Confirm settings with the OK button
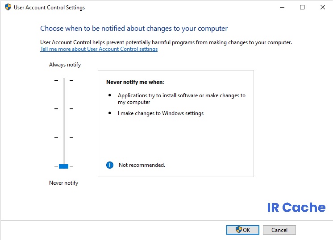The image size is (333, 240). [243, 230]
